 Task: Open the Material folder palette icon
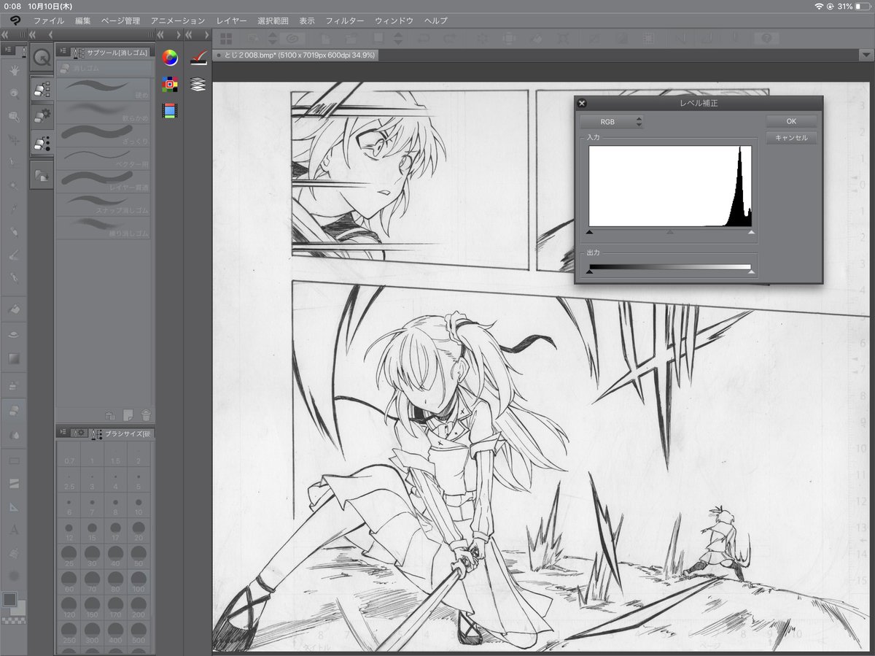[x=42, y=175]
